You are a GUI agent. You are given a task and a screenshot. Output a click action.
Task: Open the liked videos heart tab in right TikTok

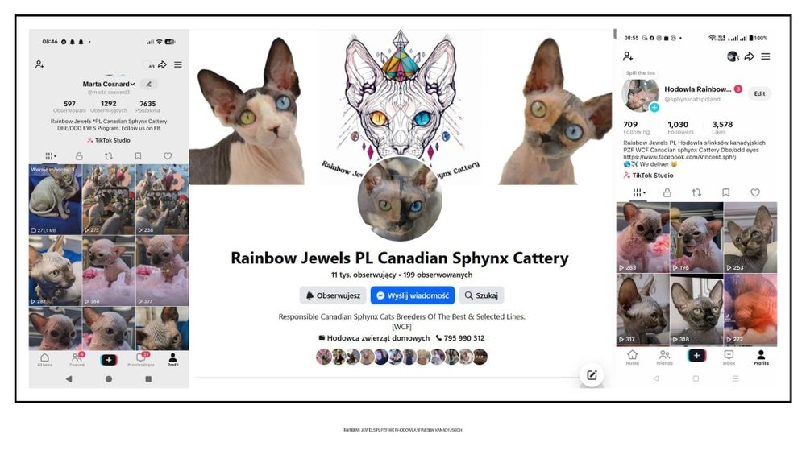pos(755,192)
